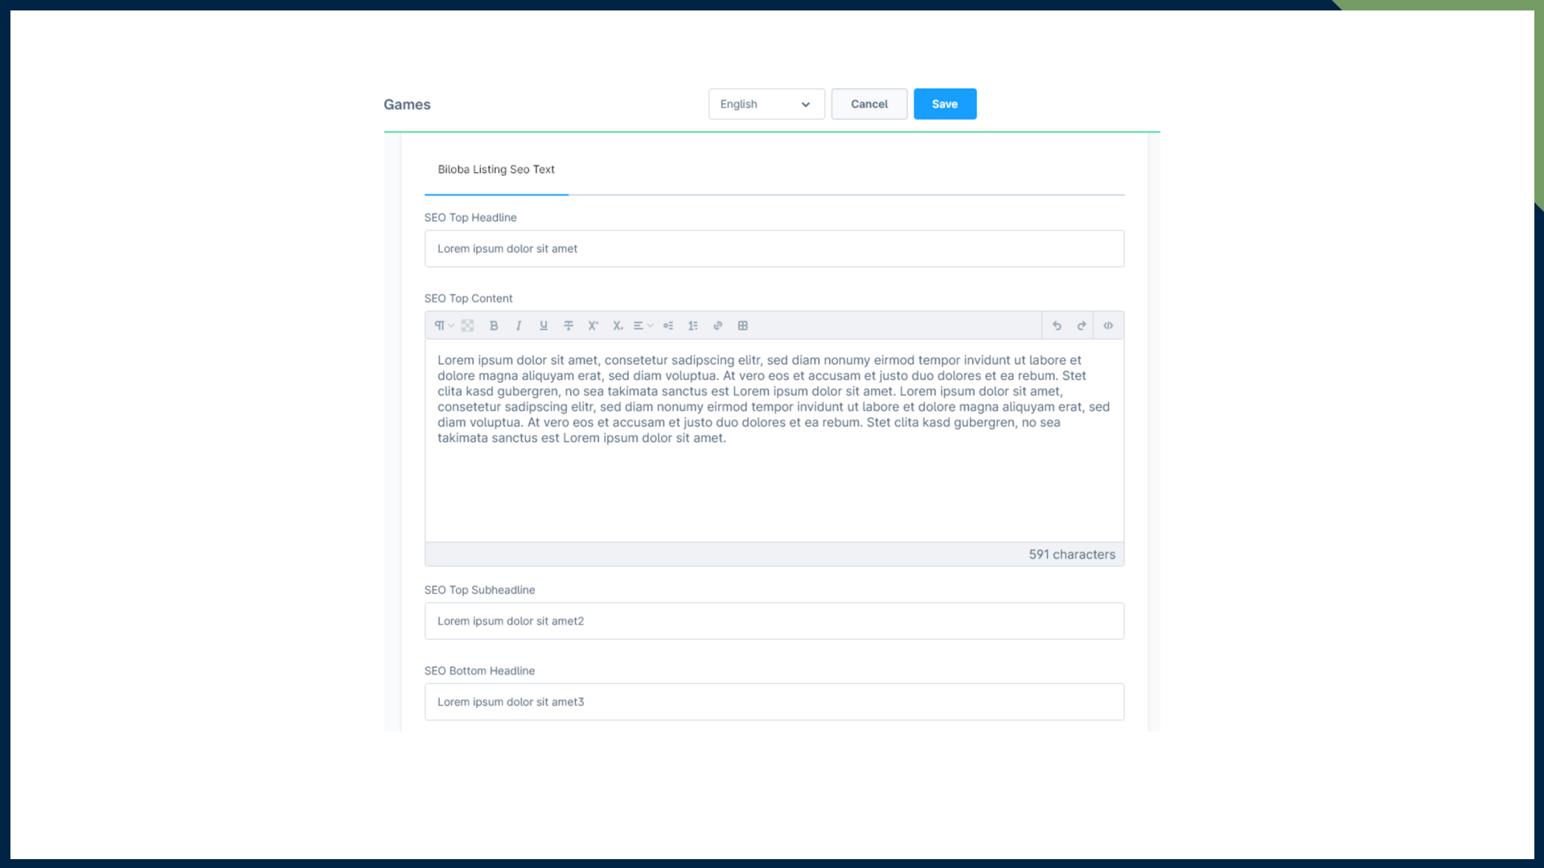The image size is (1544, 868).
Task: Underline selected text
Action: [544, 325]
